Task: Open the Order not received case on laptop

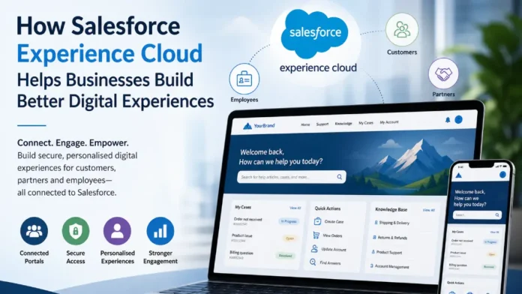Action: tap(247, 220)
